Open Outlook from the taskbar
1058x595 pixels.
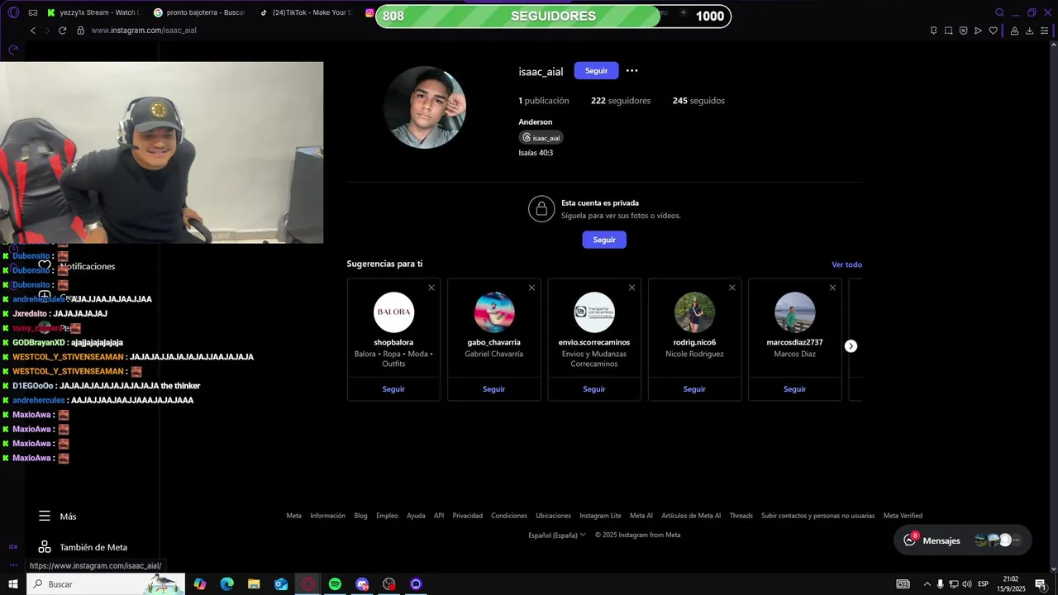tap(281, 584)
